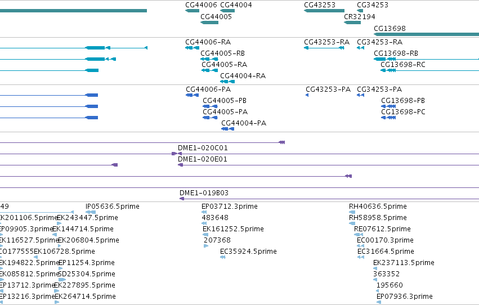Select EST EK206804.5prime
479x305 pixels.
(x=88, y=240)
